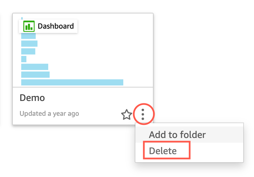Open the Demo dashboard title
The height and width of the screenshot is (177, 254).
tap(32, 98)
